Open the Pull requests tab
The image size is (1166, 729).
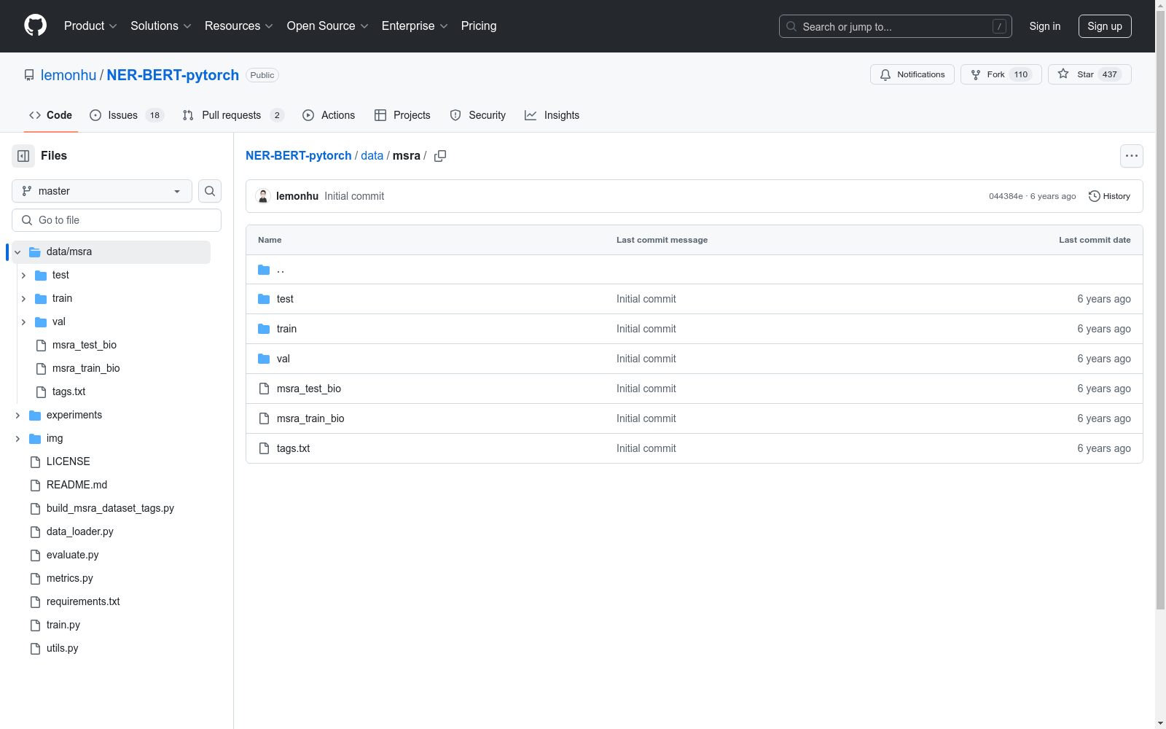[x=233, y=115]
